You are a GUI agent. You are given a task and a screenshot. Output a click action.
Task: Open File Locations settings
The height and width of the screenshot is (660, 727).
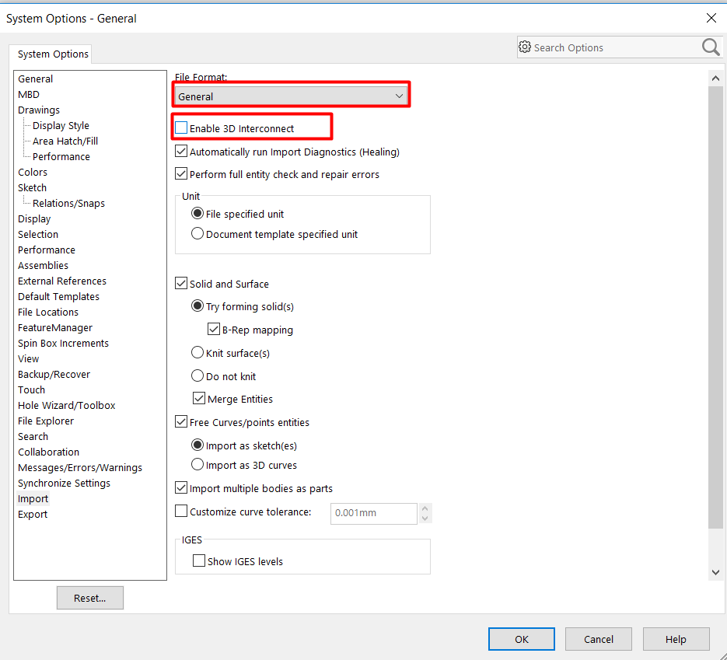pyautogui.click(x=48, y=312)
